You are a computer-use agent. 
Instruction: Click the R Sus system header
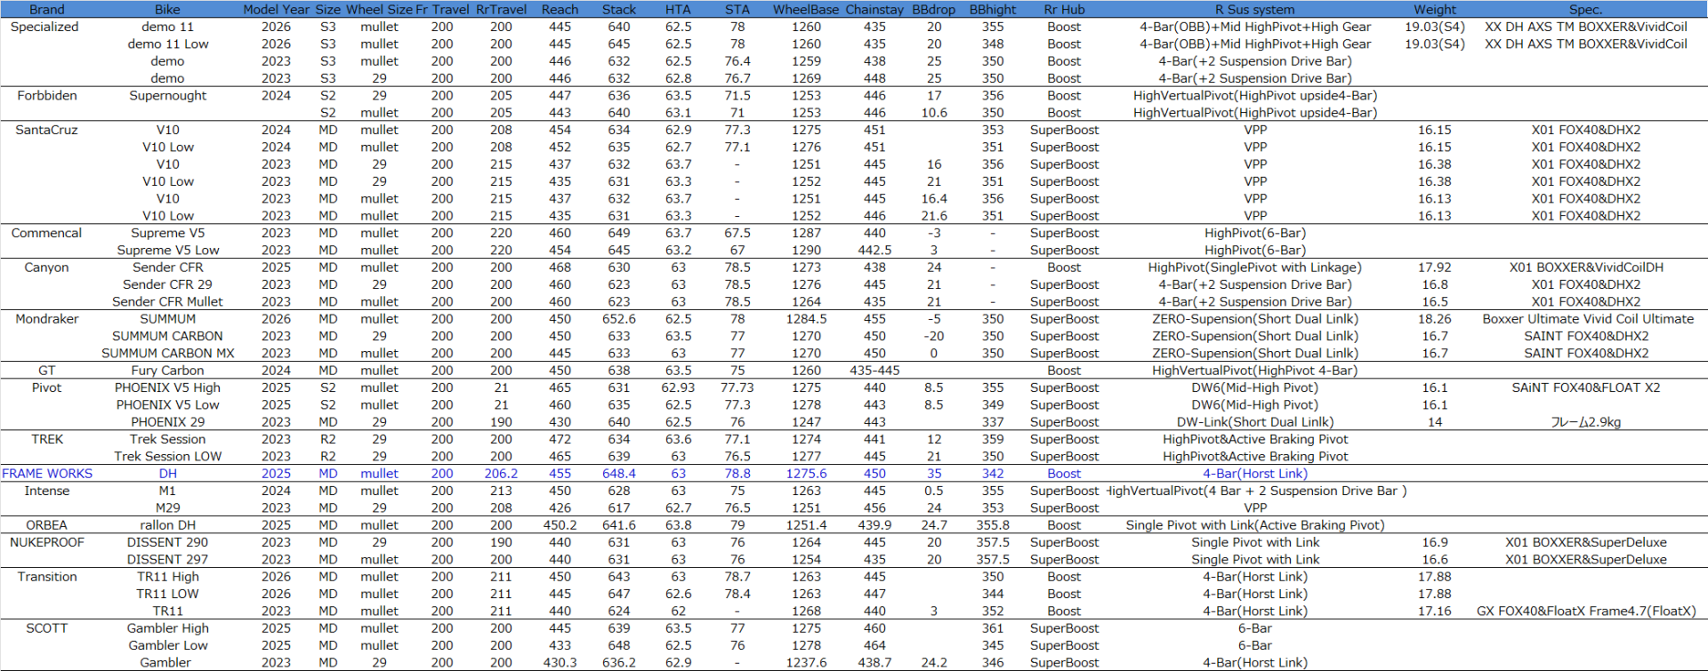click(1254, 9)
